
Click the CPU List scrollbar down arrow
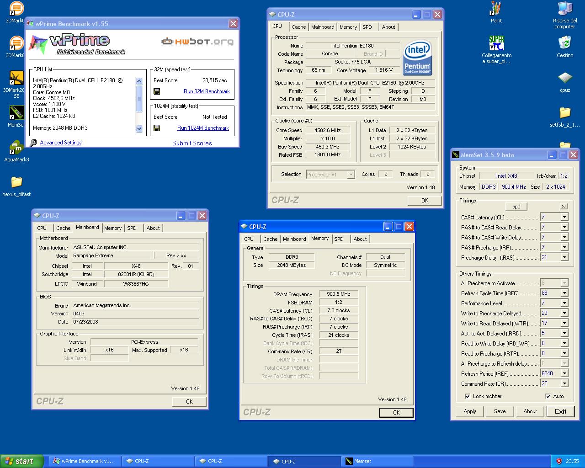coord(139,129)
